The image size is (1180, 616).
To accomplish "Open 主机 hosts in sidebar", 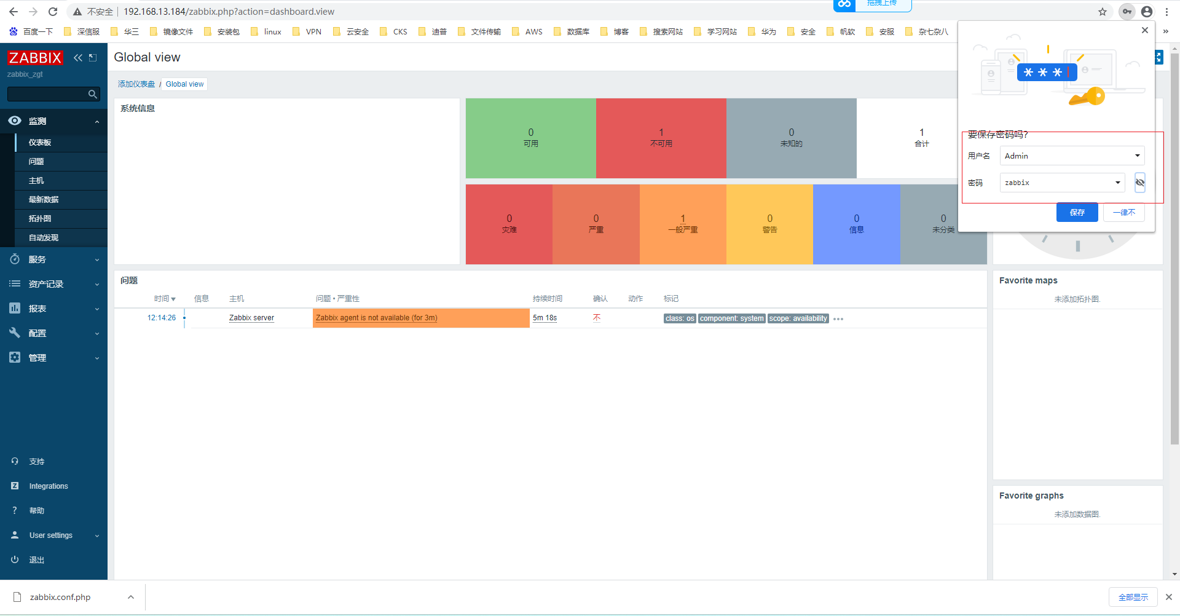I will tap(61, 181).
